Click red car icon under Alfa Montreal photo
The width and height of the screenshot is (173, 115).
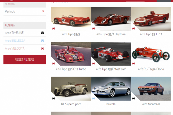pos(134,98)
